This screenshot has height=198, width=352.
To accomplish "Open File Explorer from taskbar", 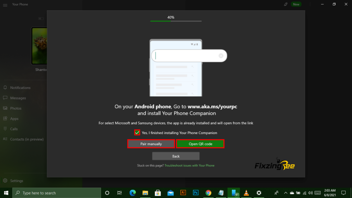I will (145, 193).
